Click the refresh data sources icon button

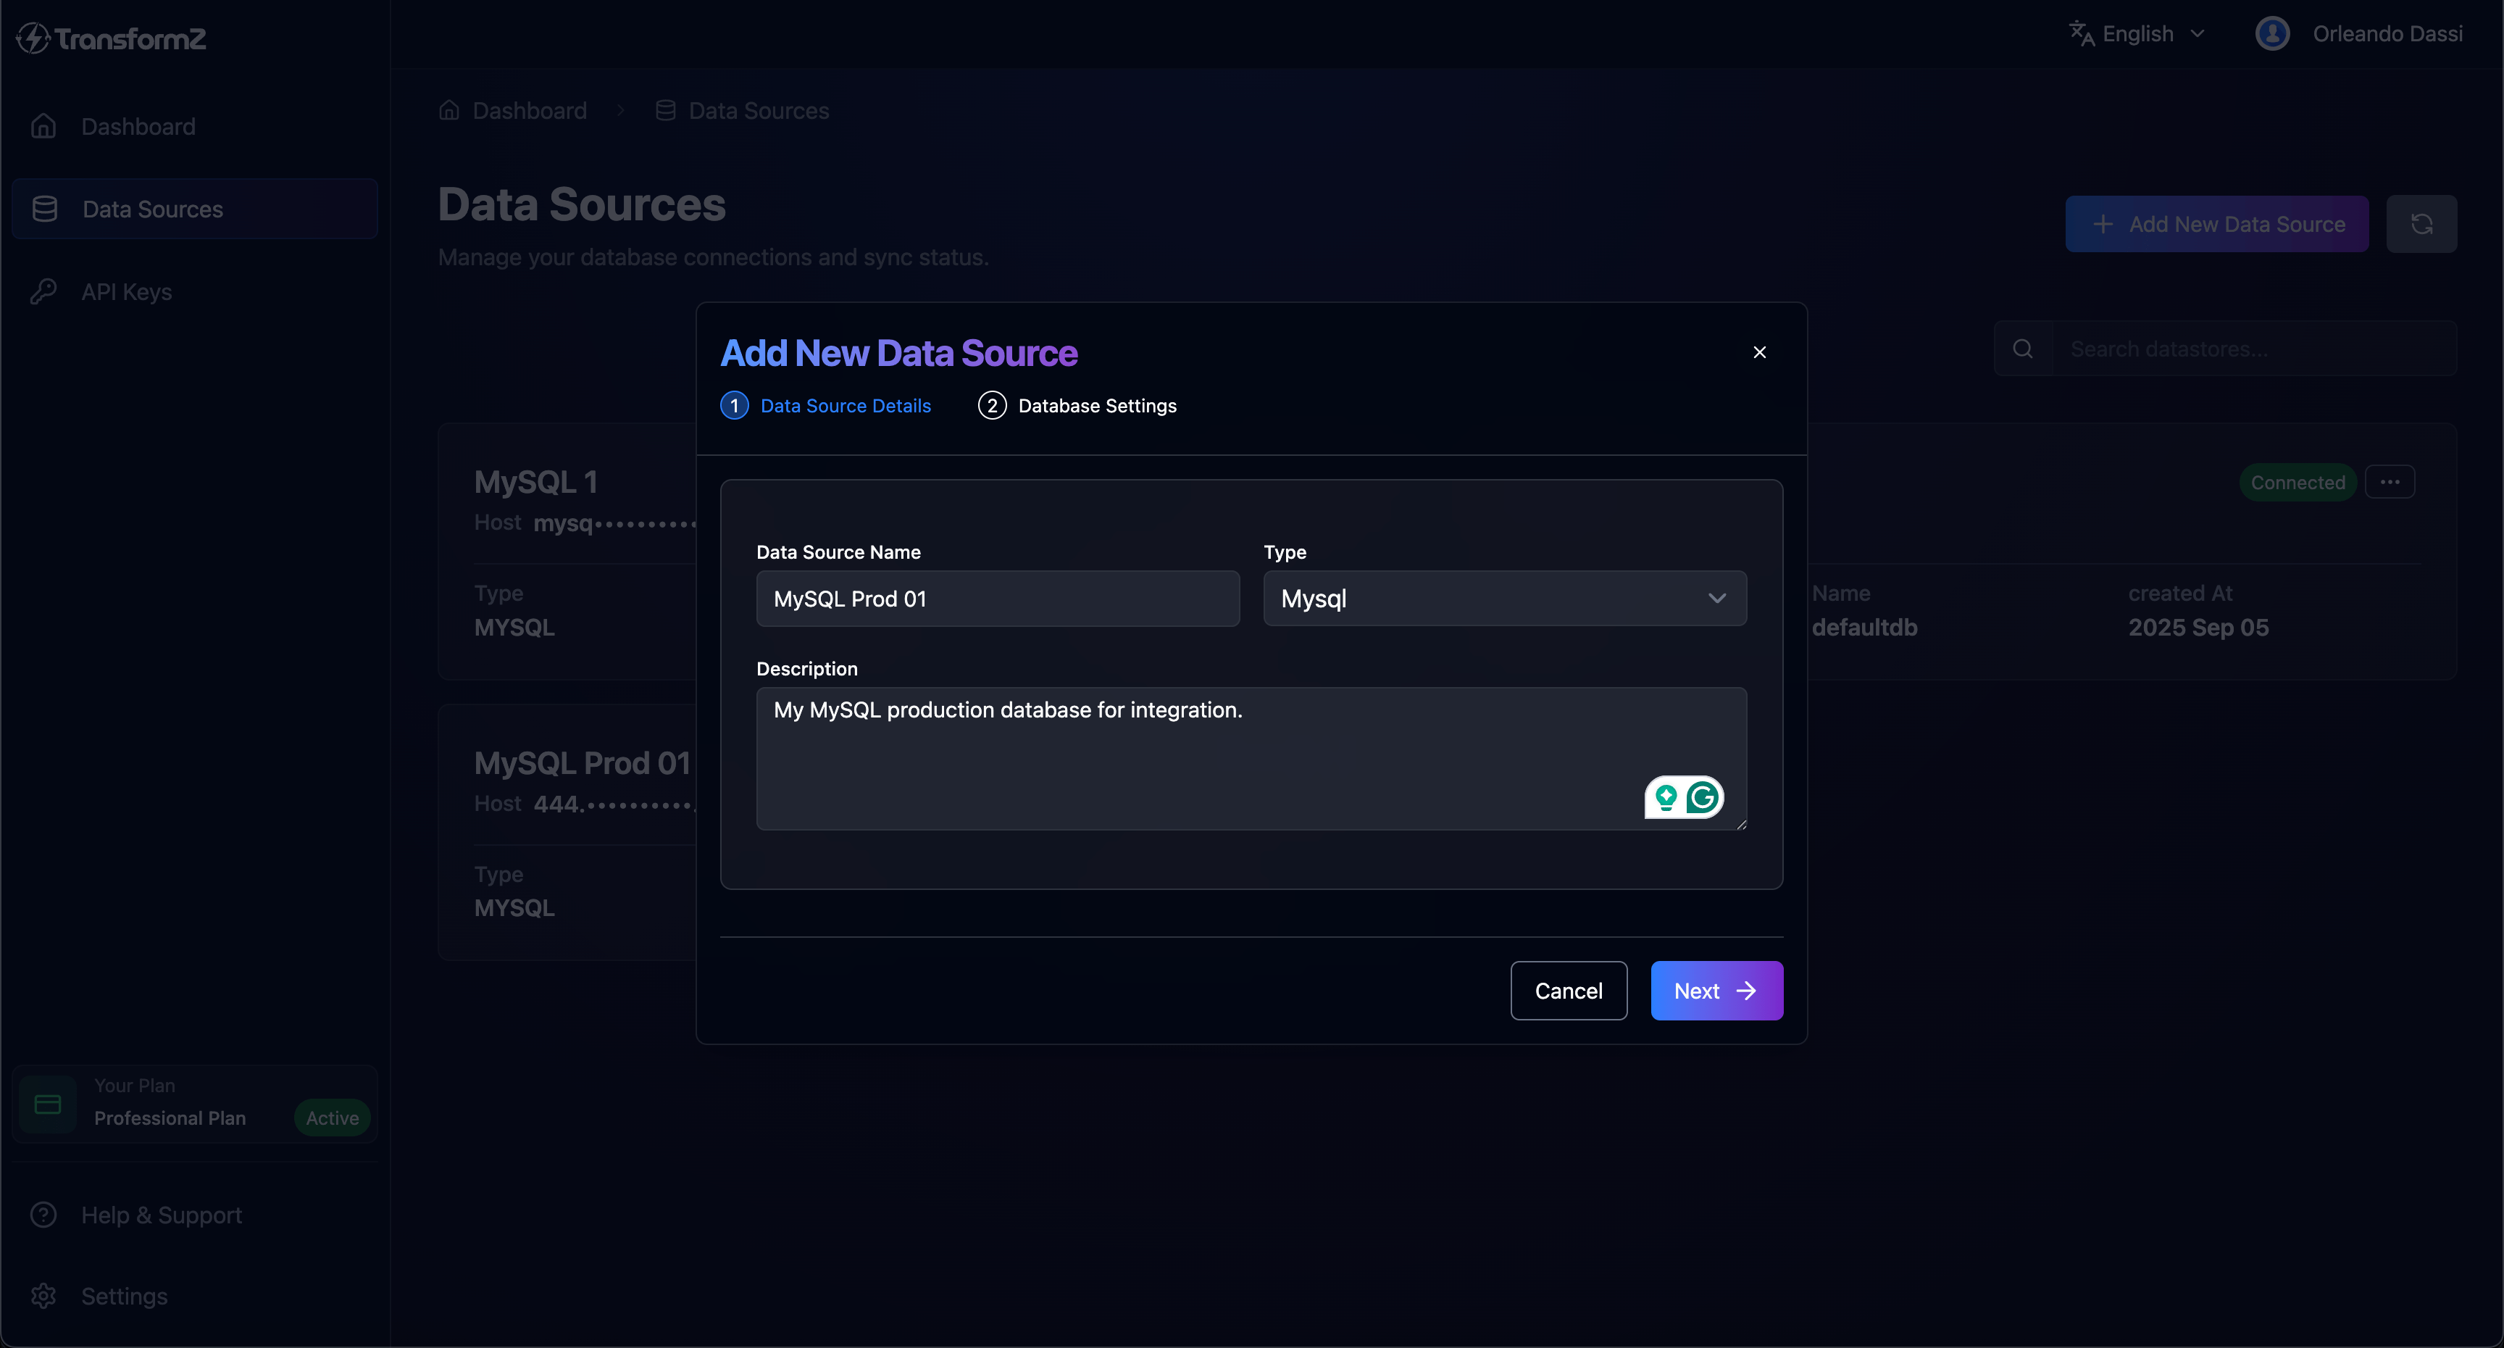[2421, 224]
